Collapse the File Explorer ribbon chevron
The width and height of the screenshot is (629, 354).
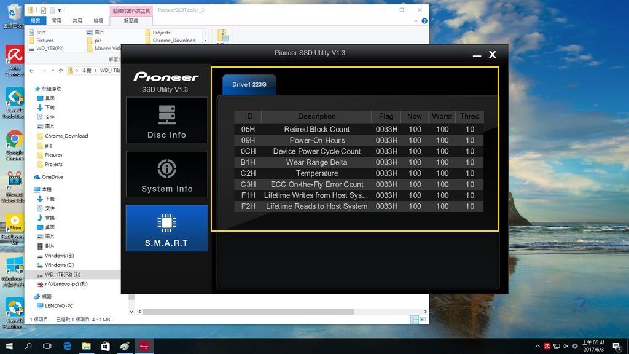coord(416,21)
